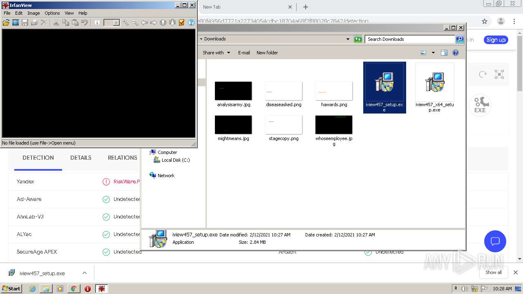523x294 pixels.
Task: Click the Next page down arrow icon
Action: click(x=172, y=22)
